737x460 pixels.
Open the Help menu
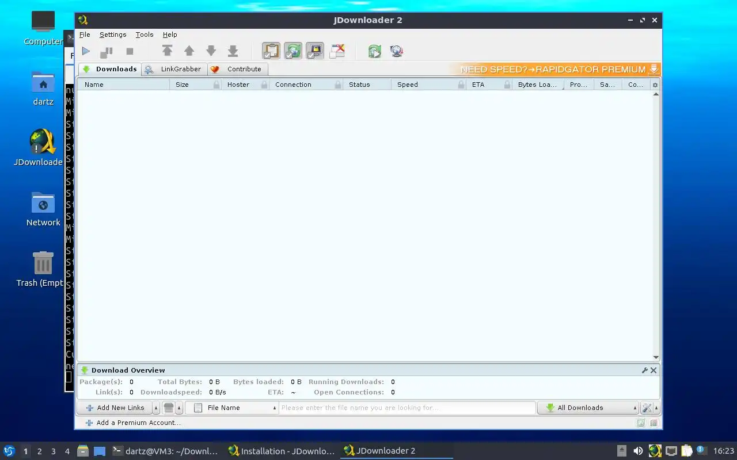tap(170, 34)
